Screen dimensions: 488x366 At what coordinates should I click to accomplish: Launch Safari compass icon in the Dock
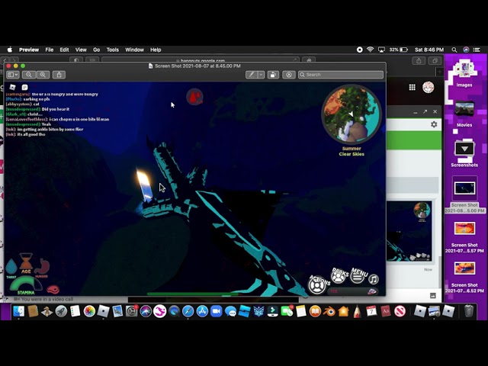point(188,311)
